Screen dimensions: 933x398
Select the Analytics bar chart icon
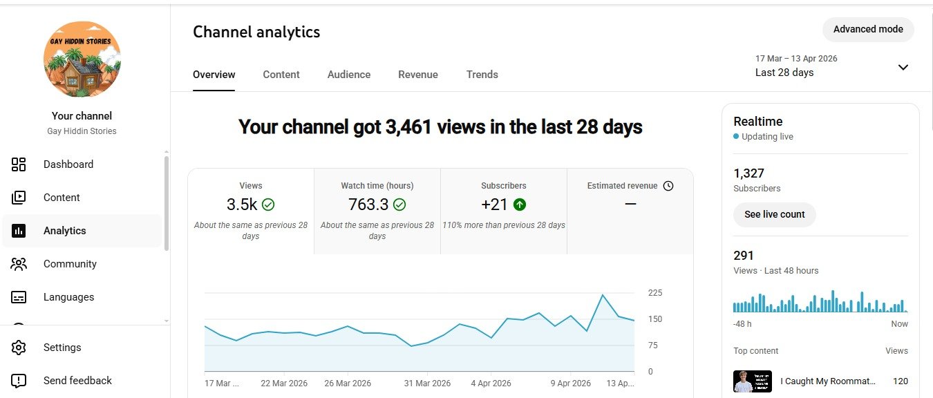(19, 231)
